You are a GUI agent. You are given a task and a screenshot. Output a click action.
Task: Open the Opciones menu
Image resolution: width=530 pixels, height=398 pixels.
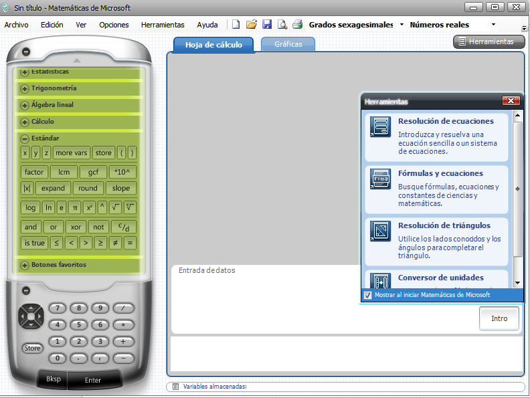(114, 25)
